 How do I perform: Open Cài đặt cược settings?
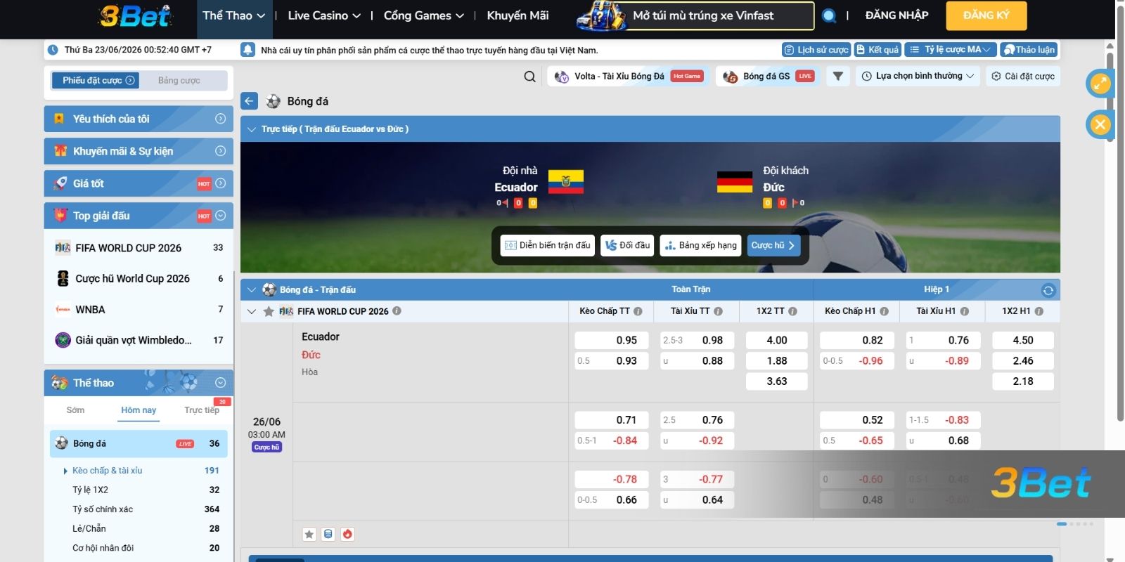pos(1023,76)
